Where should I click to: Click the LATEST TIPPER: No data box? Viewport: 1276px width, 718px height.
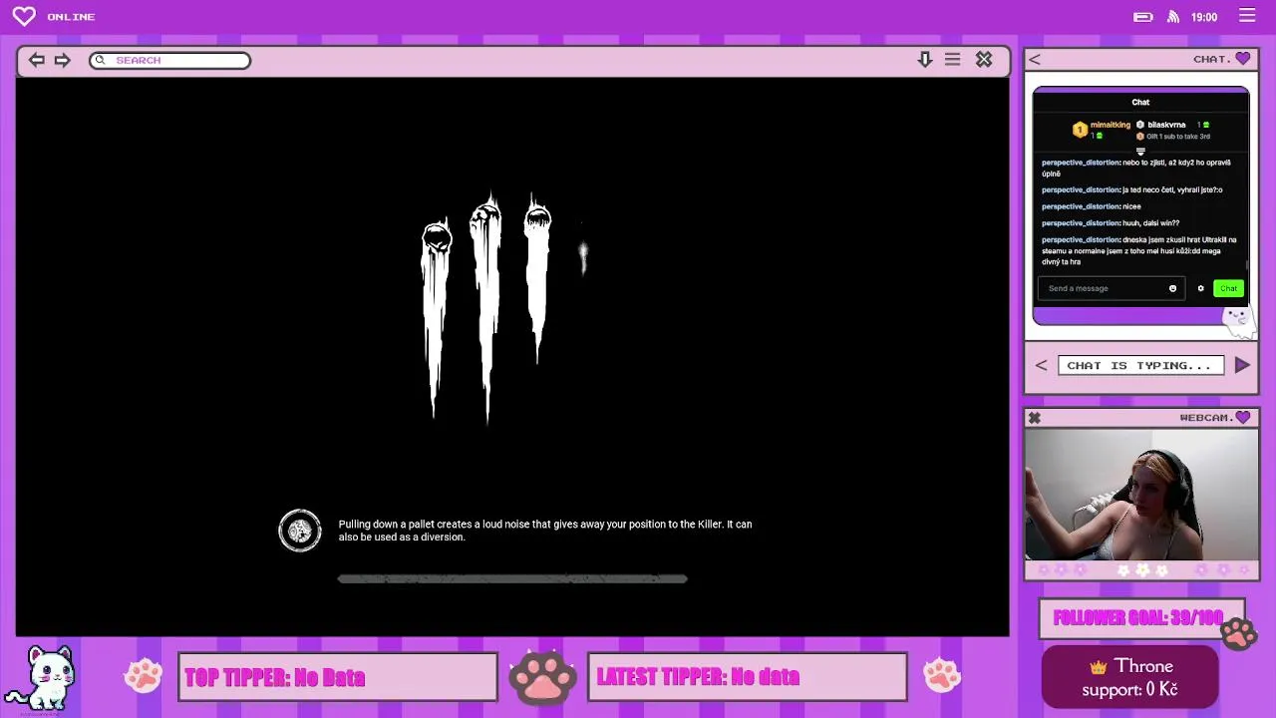[x=748, y=678]
